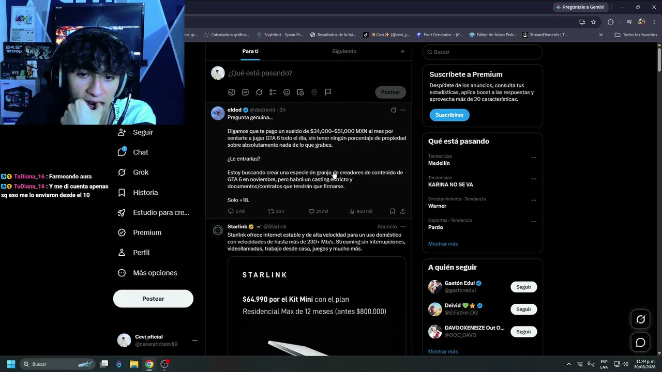
Task: Expand the hidden bookmarks chevron
Action: (x=600, y=35)
